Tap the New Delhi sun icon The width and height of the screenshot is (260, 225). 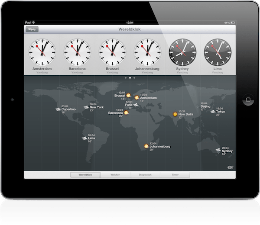[175, 114]
